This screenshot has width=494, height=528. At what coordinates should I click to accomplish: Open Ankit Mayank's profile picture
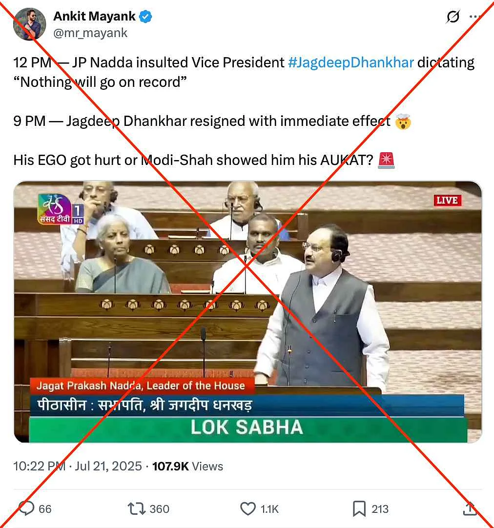click(x=29, y=24)
